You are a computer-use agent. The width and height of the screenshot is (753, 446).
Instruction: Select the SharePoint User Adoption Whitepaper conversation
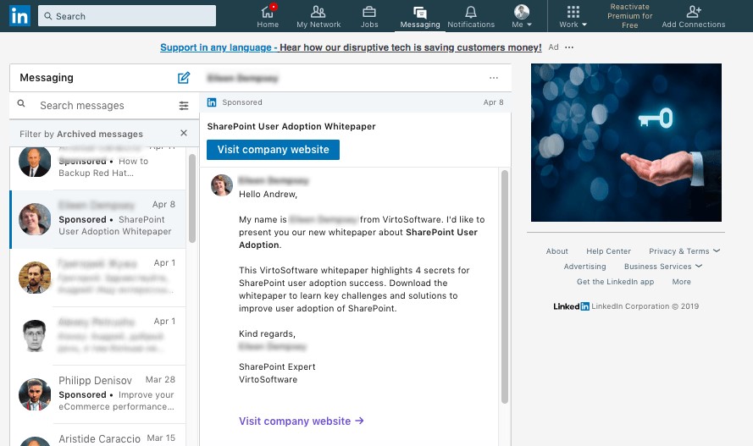coord(98,219)
